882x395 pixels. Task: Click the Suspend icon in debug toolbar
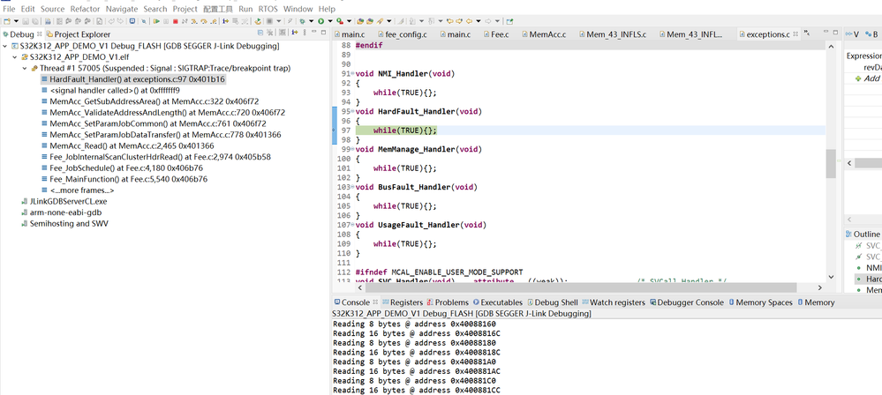[166, 21]
